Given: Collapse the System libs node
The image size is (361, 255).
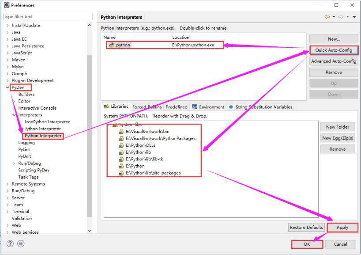Looking at the screenshot, I should tap(109, 125).
